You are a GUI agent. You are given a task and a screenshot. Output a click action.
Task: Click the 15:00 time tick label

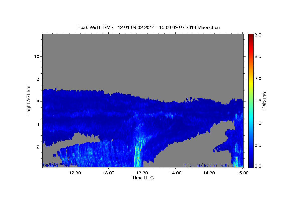[243, 173]
